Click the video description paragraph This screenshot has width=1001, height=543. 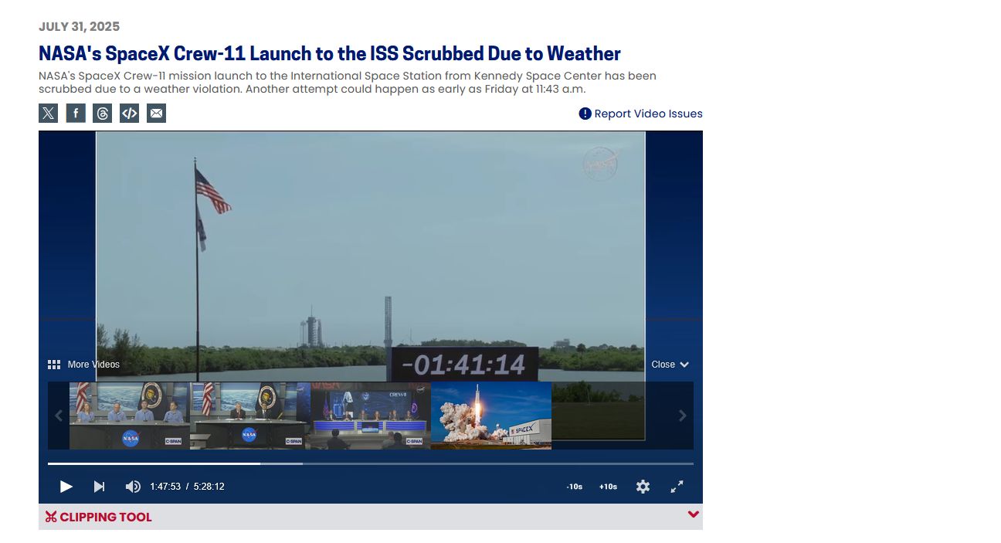[x=348, y=83]
